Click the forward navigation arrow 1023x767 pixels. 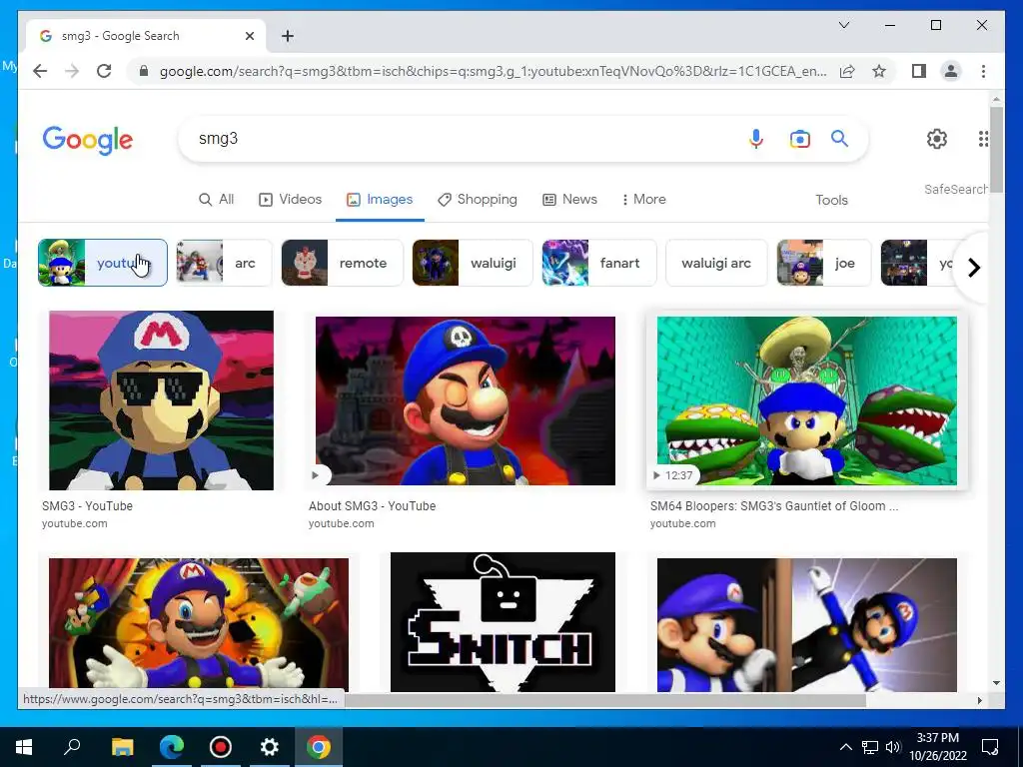coord(72,71)
